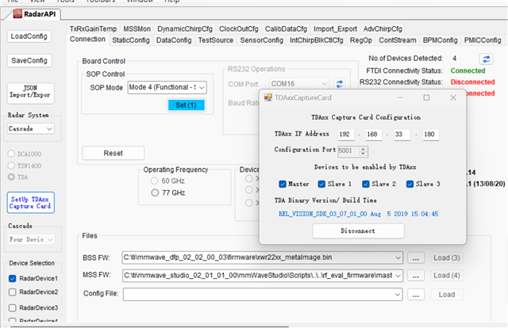Open the SOP Mode dropdown
Screen dimensions: 508x328
[167, 87]
